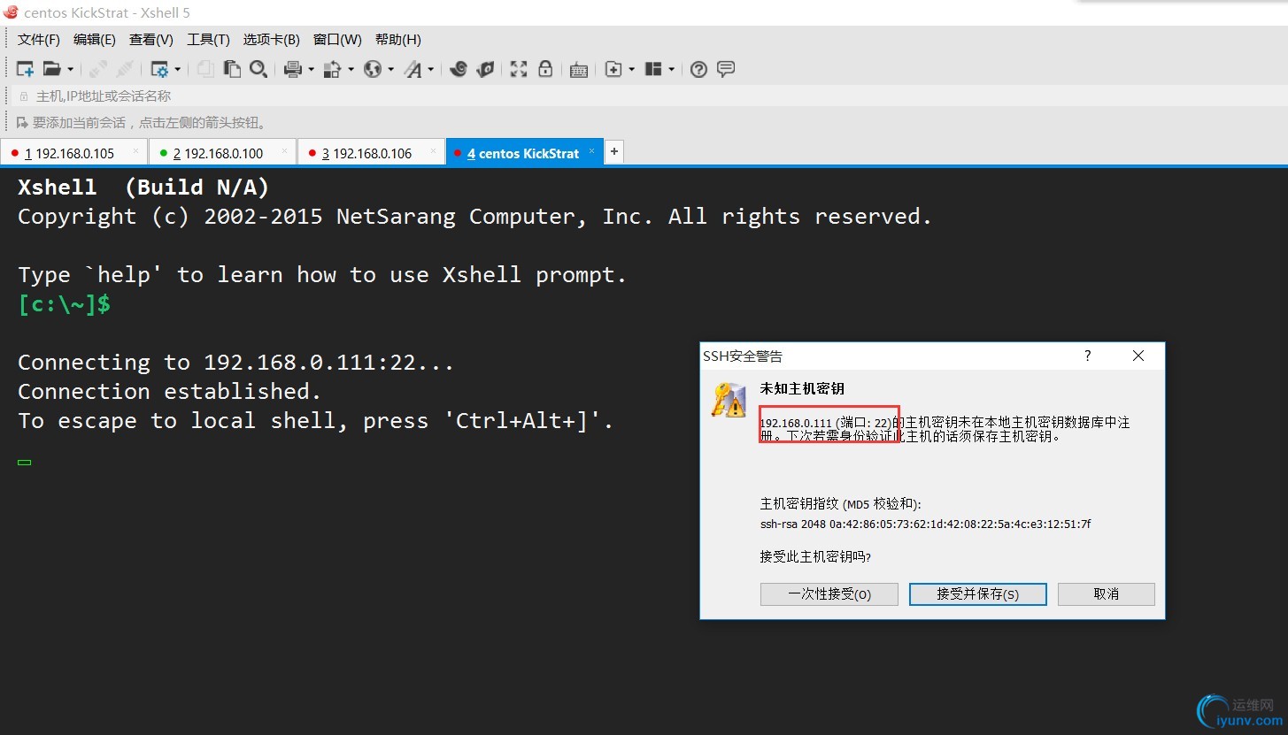Click the keyboard mapping icon

[x=579, y=70]
